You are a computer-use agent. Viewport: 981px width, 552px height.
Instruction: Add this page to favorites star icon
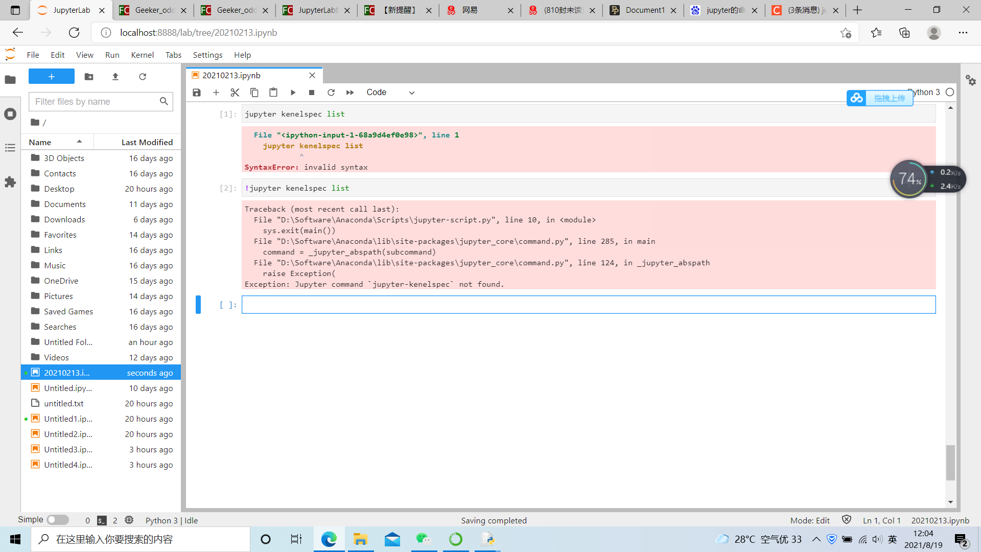[x=846, y=33]
